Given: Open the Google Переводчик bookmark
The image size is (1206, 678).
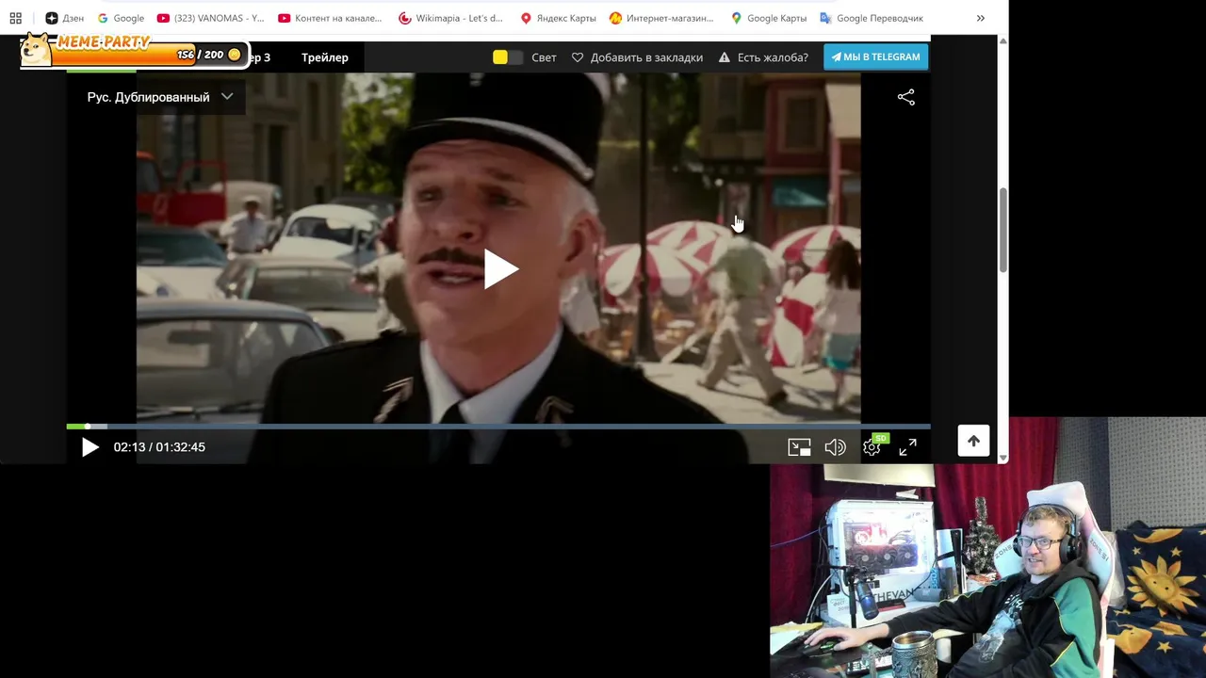Looking at the screenshot, I should [872, 18].
